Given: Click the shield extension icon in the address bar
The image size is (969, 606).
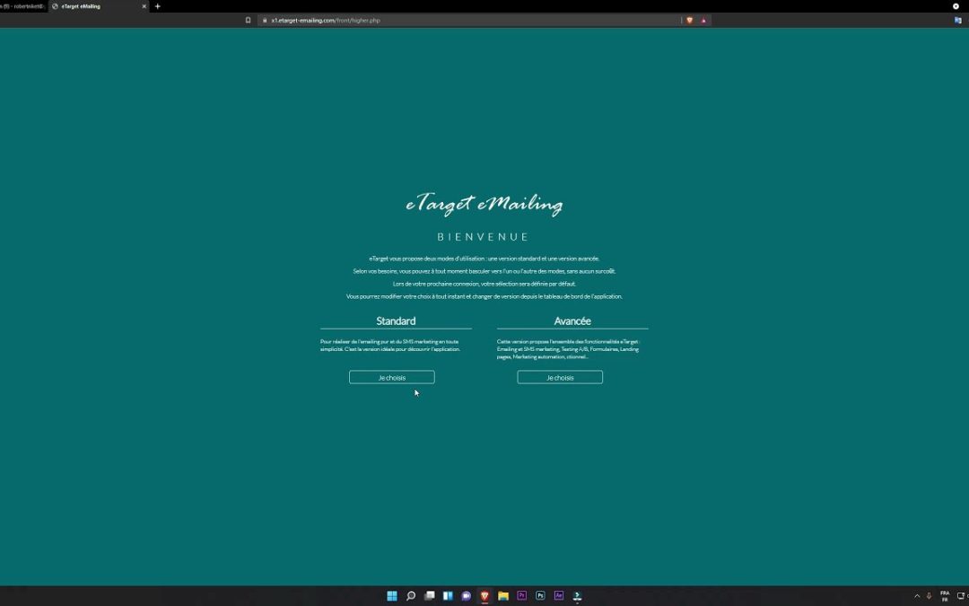Looking at the screenshot, I should point(689,20).
